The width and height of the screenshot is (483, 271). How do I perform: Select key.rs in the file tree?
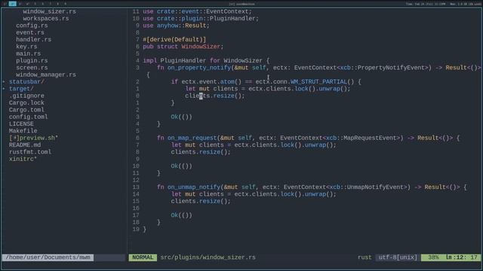(26, 47)
